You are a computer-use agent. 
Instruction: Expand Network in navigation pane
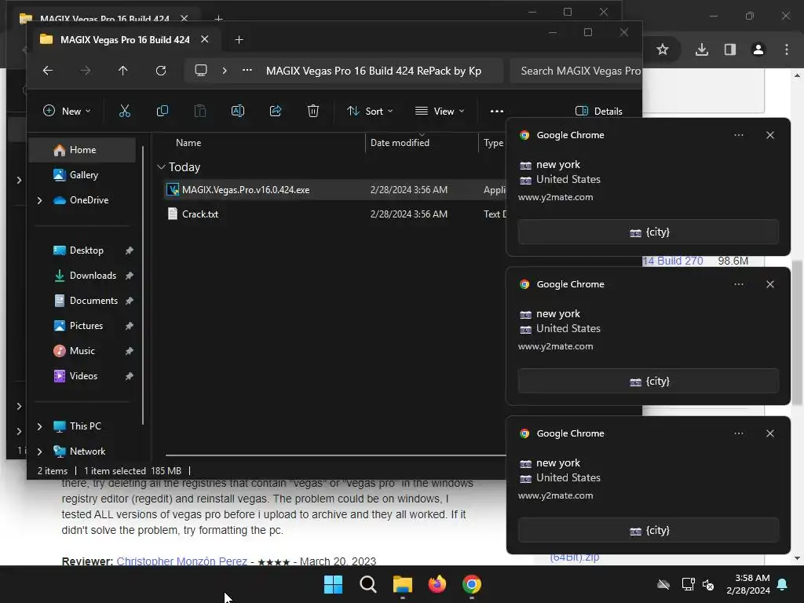point(39,451)
